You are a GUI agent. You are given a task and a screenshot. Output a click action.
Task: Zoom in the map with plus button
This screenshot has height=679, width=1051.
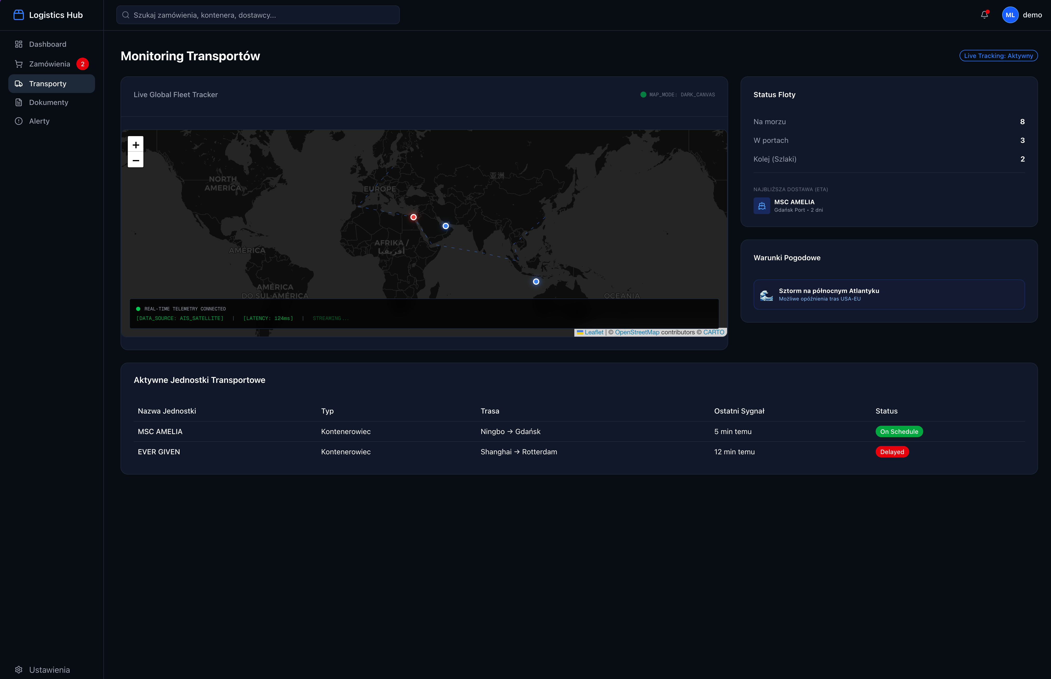(136, 145)
